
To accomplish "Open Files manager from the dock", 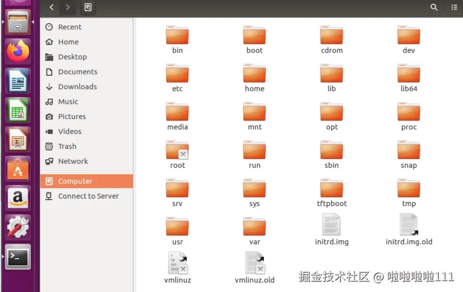I will coord(18,22).
